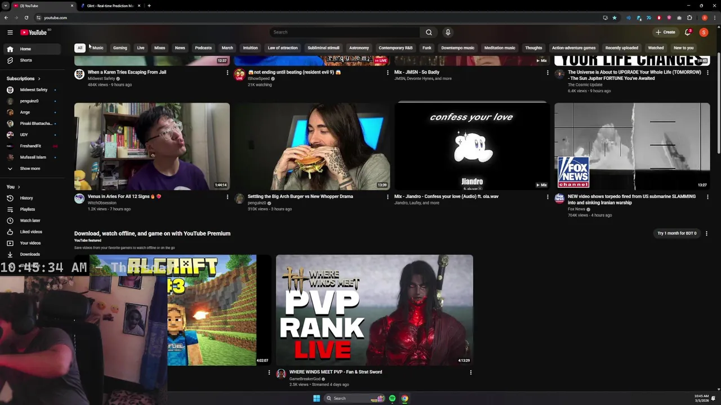Open the Windows Start menu
The image size is (721, 405).
[317, 398]
